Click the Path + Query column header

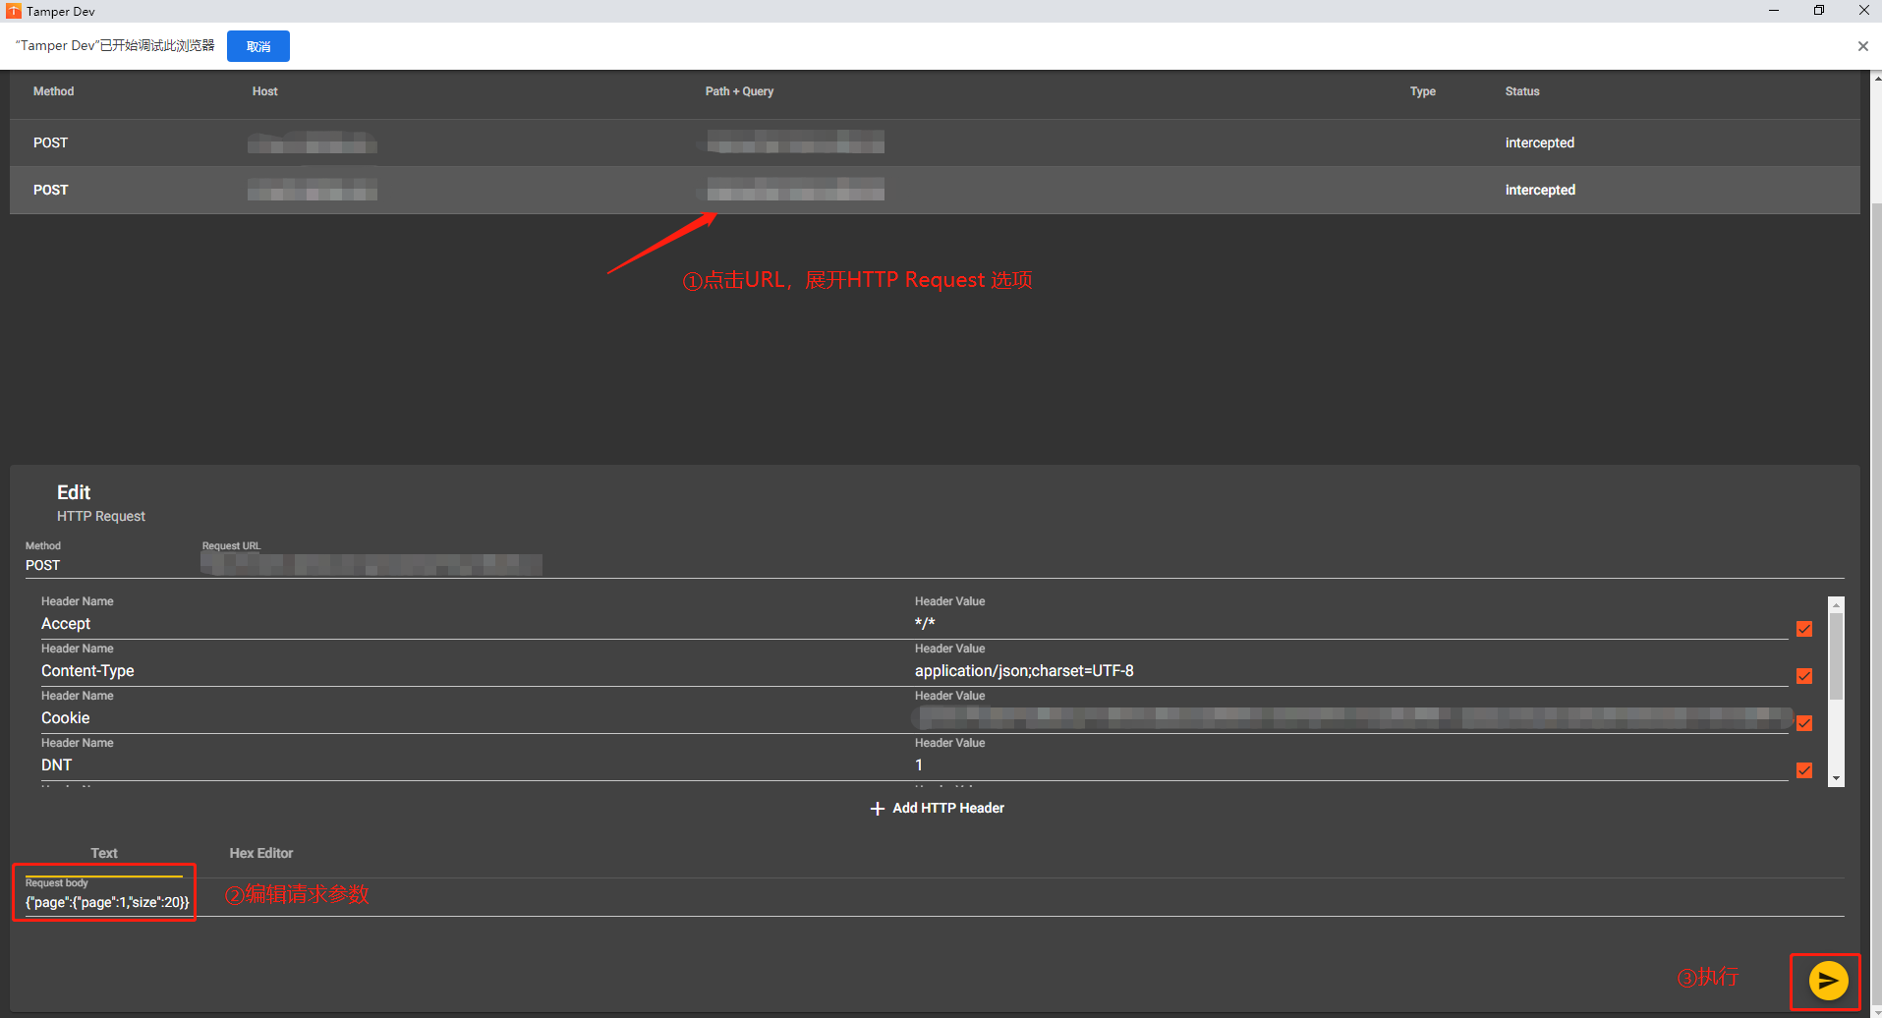coord(740,91)
